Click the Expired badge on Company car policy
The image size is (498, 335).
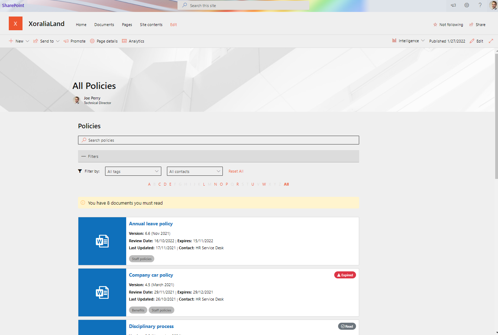tap(345, 275)
